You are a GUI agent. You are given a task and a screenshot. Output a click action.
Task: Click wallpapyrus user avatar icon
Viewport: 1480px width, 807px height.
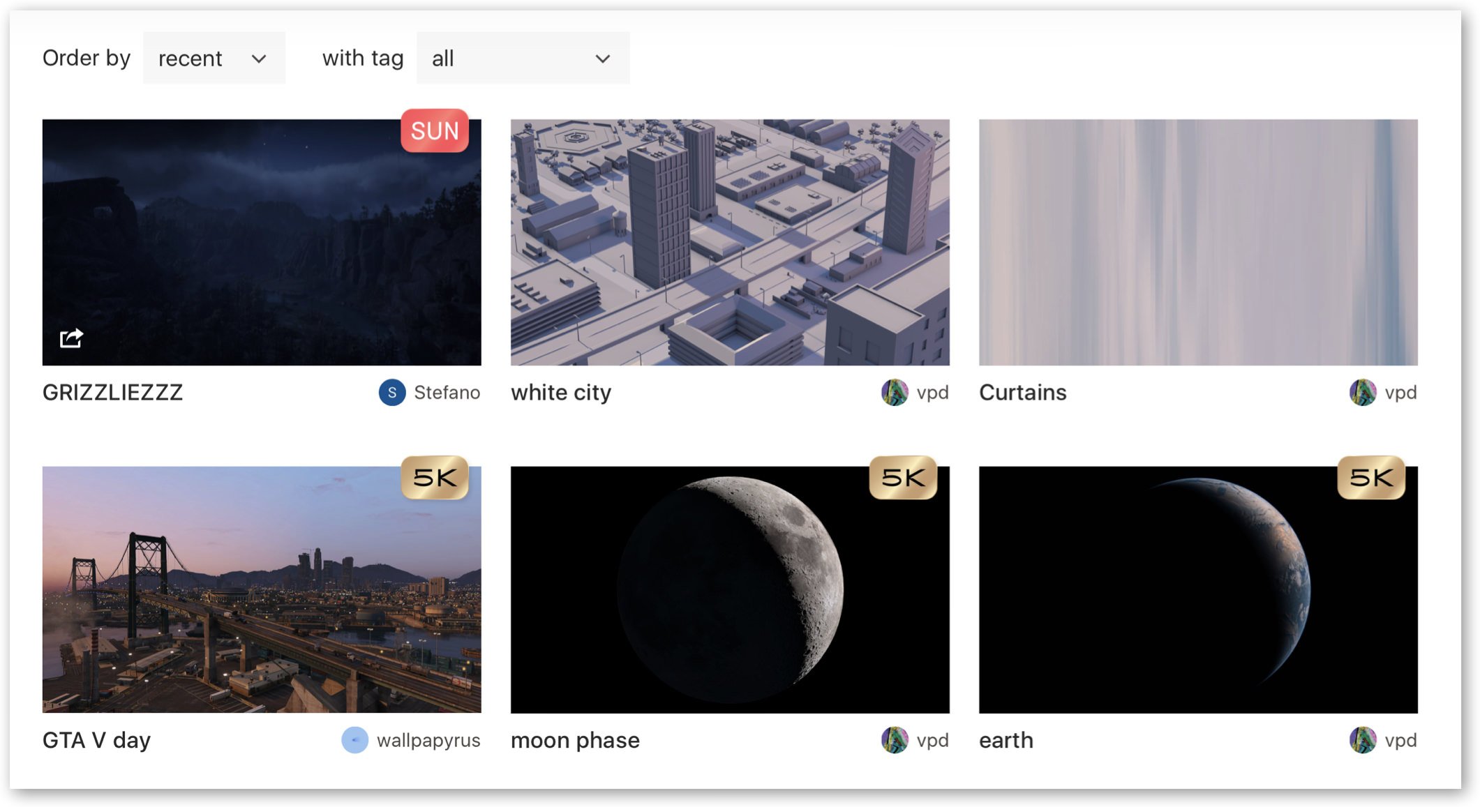(354, 740)
